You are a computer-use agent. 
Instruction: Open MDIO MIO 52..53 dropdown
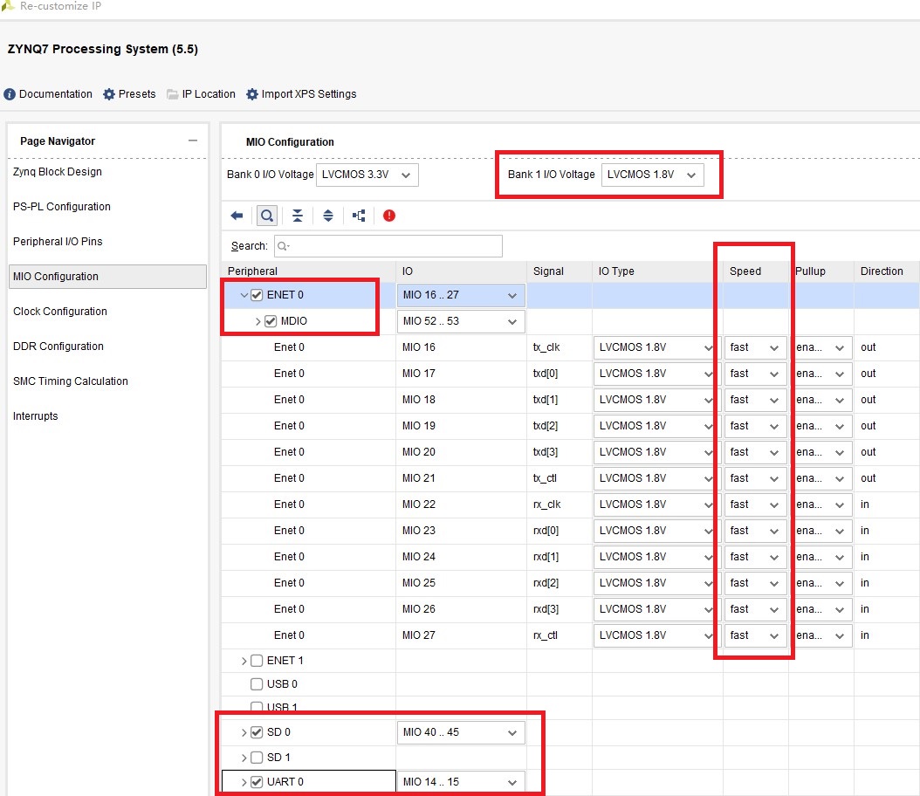coord(461,321)
